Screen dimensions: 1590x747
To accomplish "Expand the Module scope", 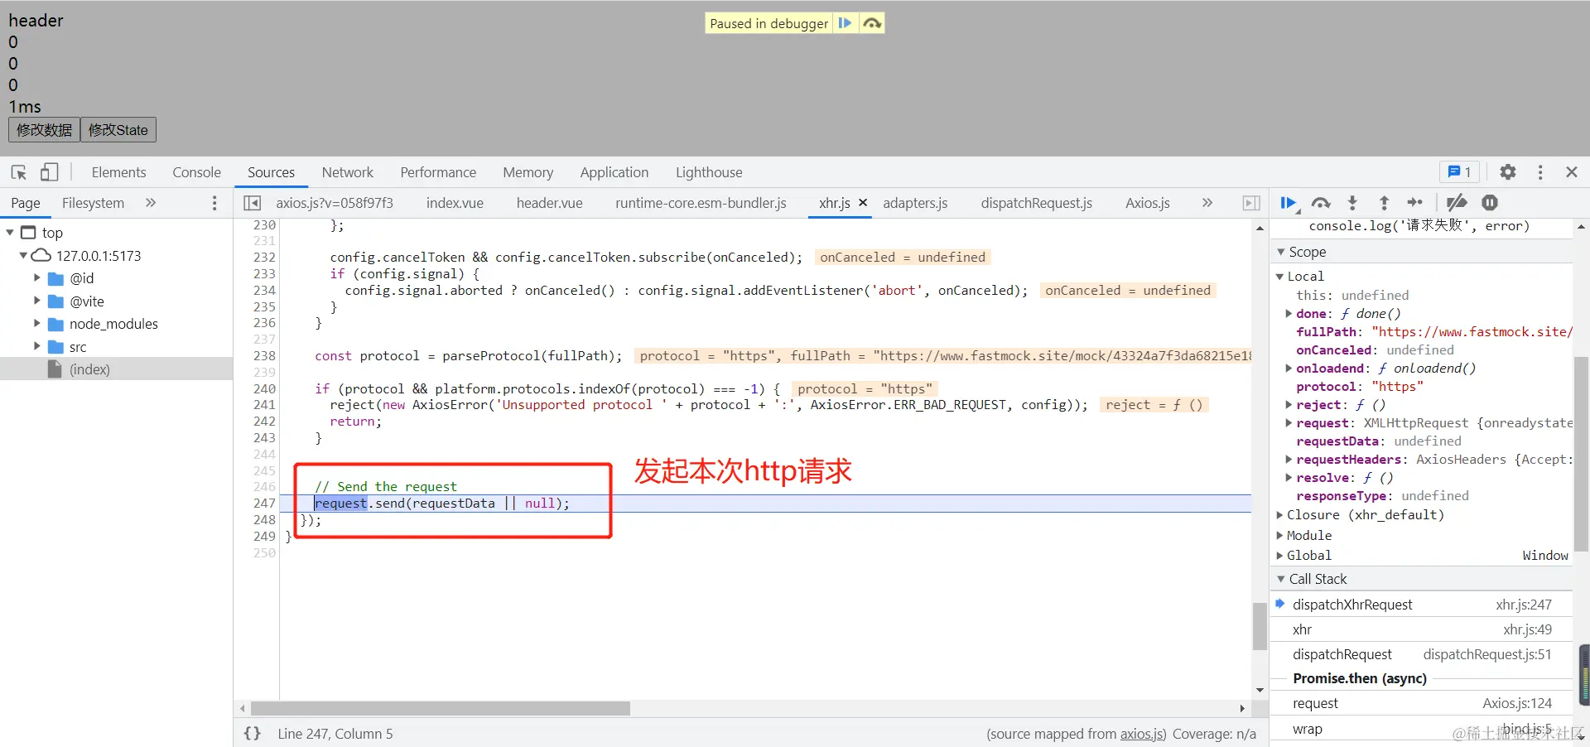I will coord(1279,536).
